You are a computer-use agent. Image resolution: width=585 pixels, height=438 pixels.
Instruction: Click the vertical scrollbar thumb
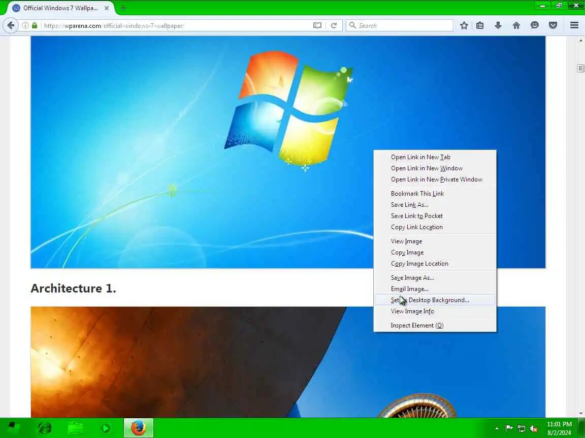(x=580, y=68)
